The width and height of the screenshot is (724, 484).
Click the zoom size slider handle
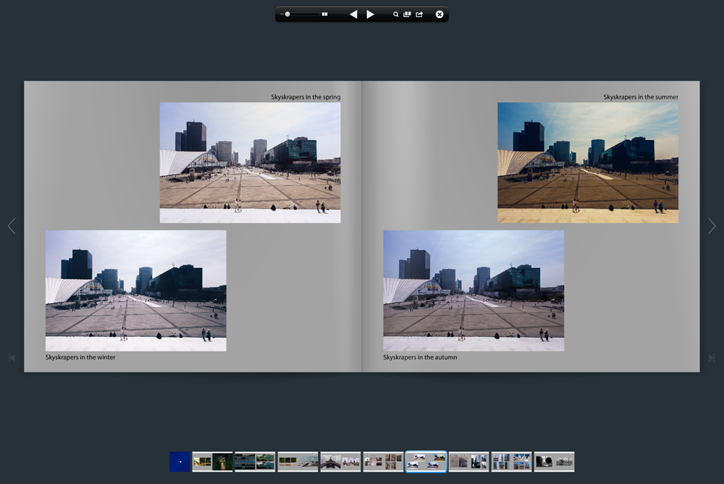[x=287, y=14]
